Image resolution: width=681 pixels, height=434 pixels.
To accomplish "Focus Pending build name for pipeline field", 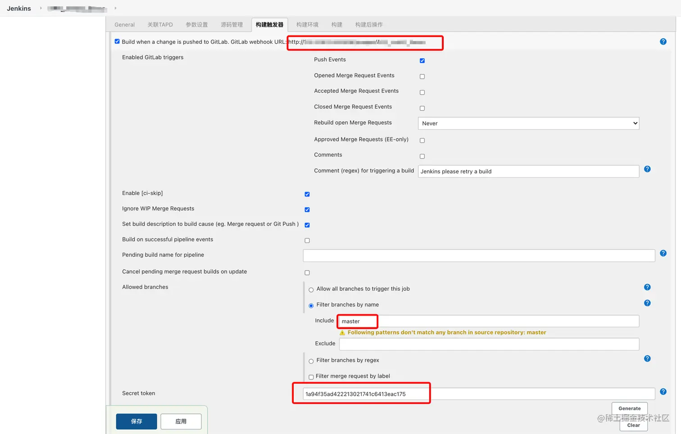I will [x=479, y=256].
